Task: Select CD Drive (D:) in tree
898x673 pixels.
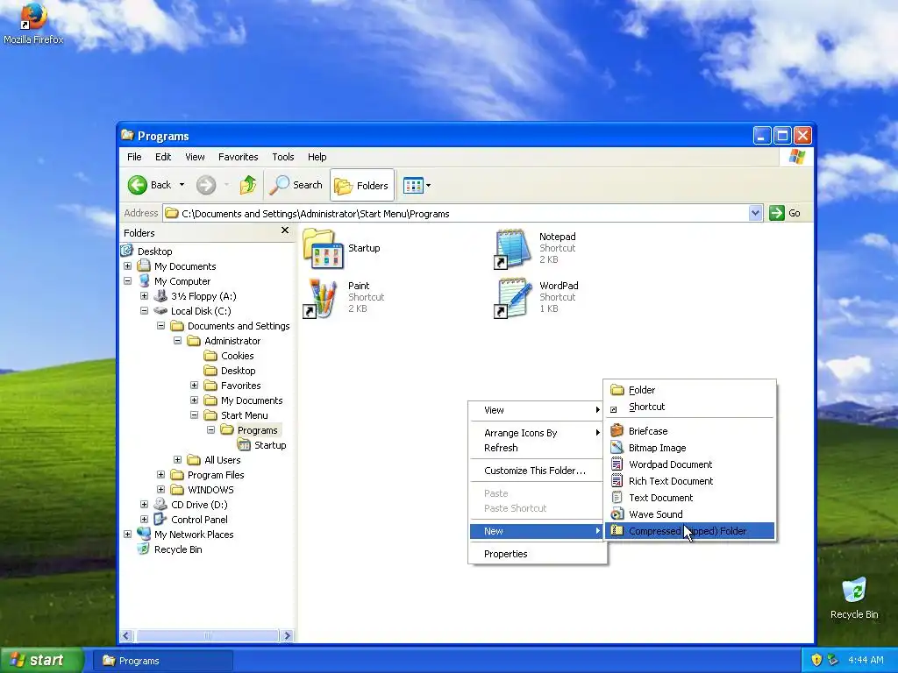Action: pyautogui.click(x=199, y=504)
